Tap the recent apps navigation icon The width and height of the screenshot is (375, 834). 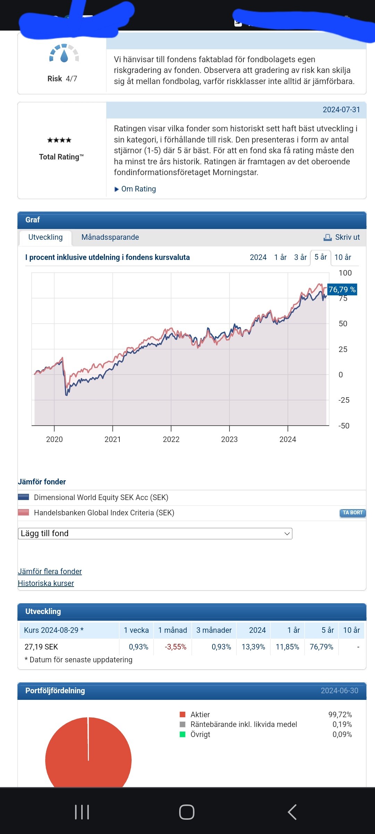[x=82, y=812]
